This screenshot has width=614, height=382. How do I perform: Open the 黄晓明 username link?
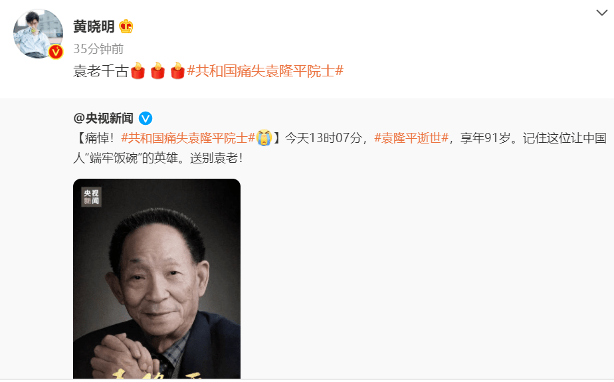94,27
